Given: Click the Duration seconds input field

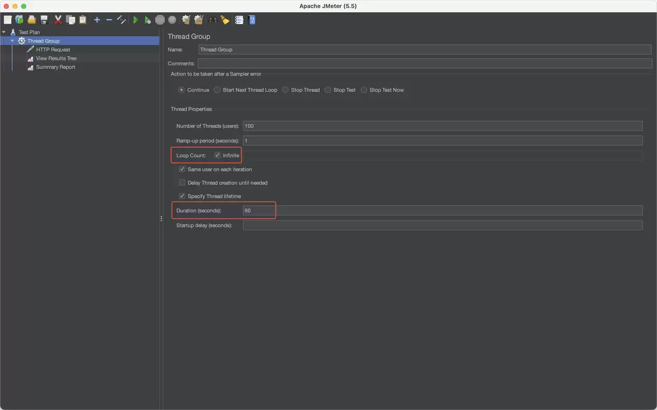Looking at the screenshot, I should tap(442, 210).
